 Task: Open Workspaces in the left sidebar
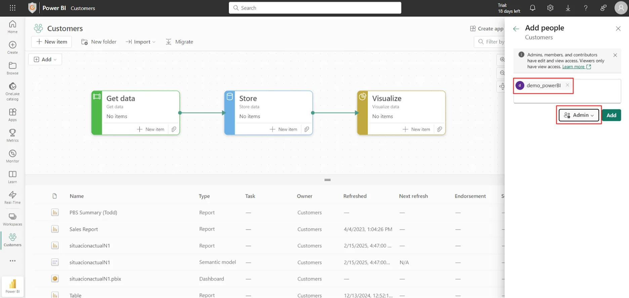click(12, 219)
